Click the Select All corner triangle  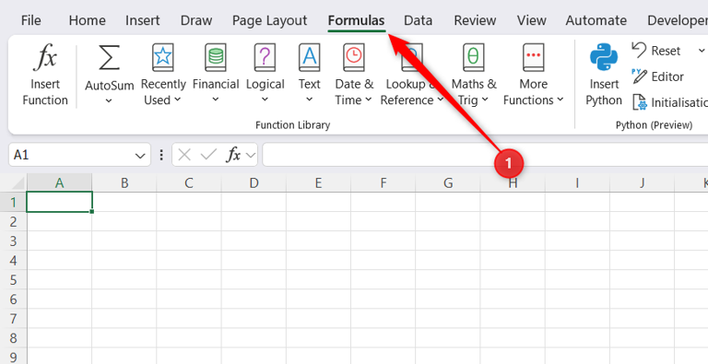[18, 183]
